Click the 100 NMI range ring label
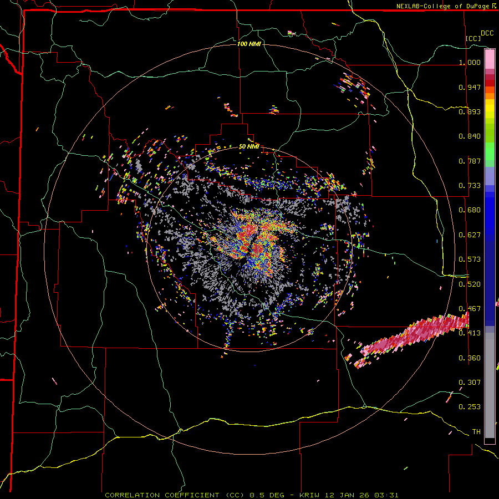 pyautogui.click(x=249, y=44)
